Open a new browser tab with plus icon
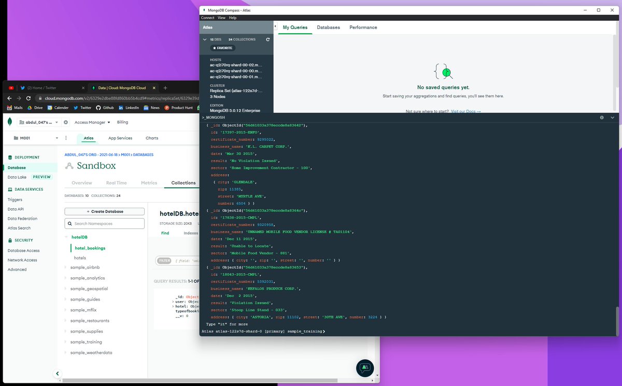622x386 pixels. (x=165, y=88)
